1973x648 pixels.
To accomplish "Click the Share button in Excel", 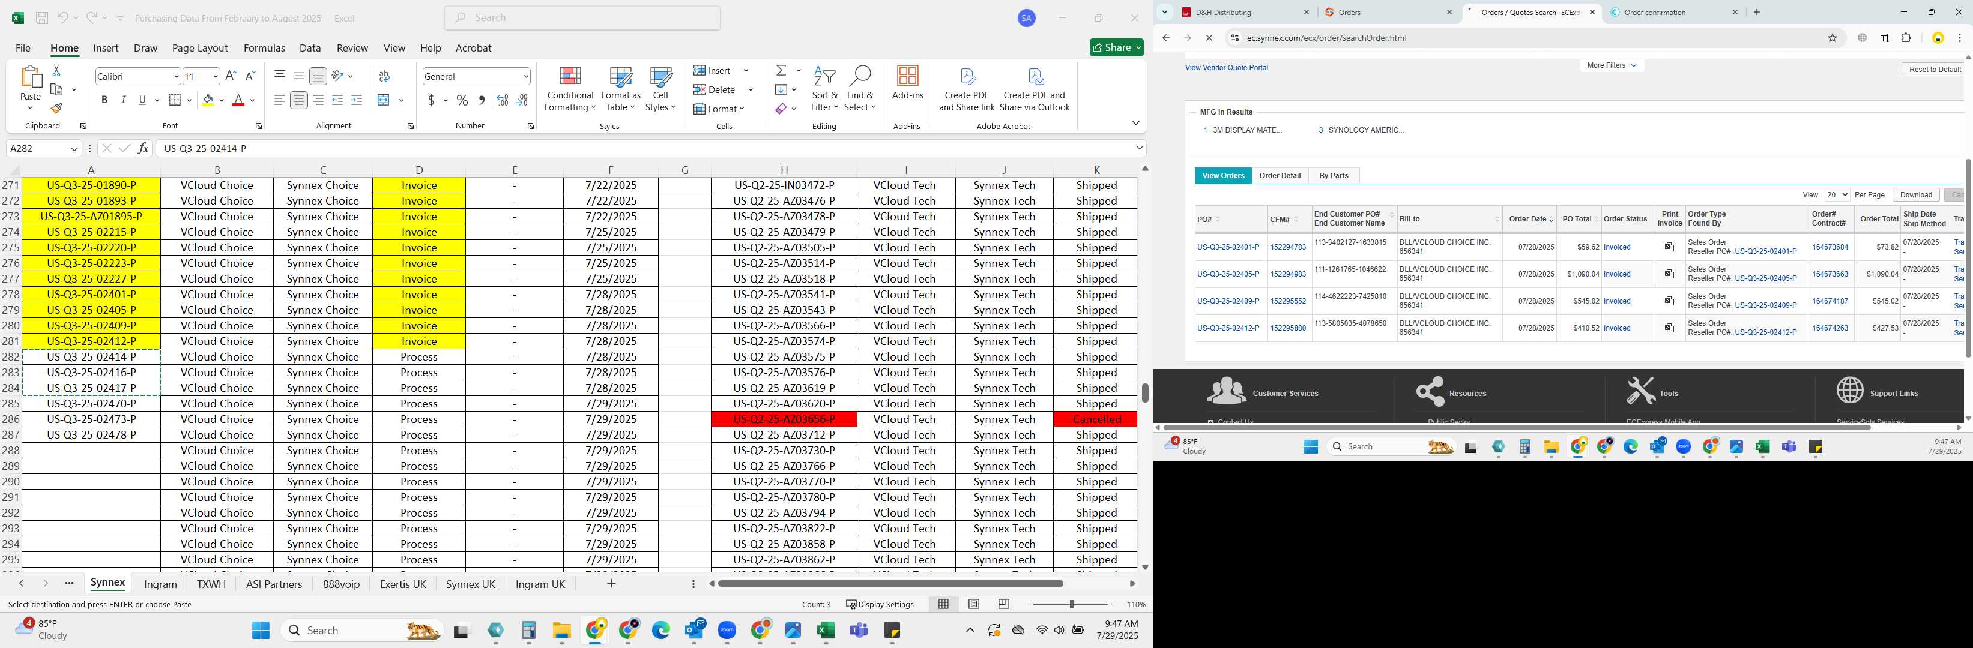I will [x=1117, y=47].
